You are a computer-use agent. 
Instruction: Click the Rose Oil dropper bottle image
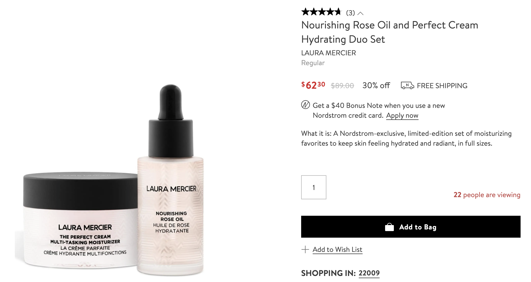pyautogui.click(x=171, y=179)
